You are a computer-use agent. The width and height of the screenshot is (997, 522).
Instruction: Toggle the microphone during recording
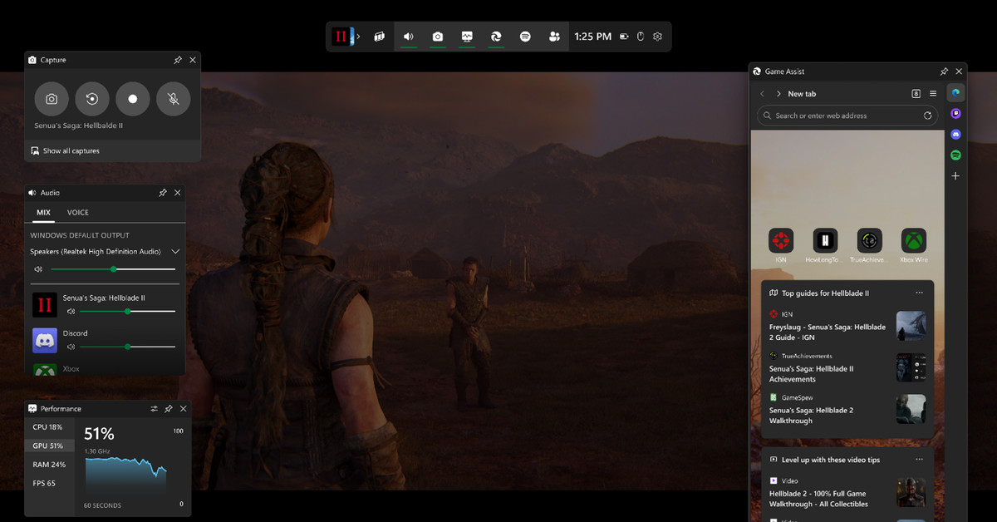coord(173,99)
